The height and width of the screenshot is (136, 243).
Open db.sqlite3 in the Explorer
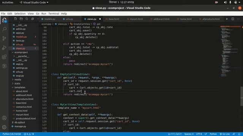(20, 122)
